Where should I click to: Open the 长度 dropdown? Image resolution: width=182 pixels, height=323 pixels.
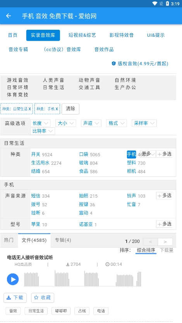(x=40, y=123)
